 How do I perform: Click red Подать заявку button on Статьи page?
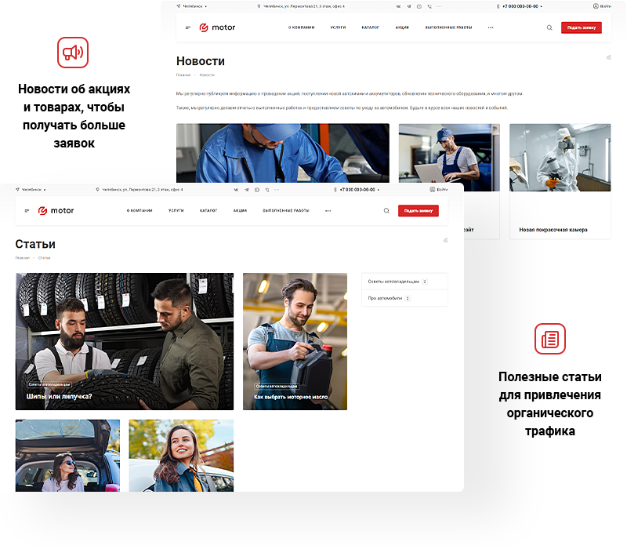(x=419, y=211)
